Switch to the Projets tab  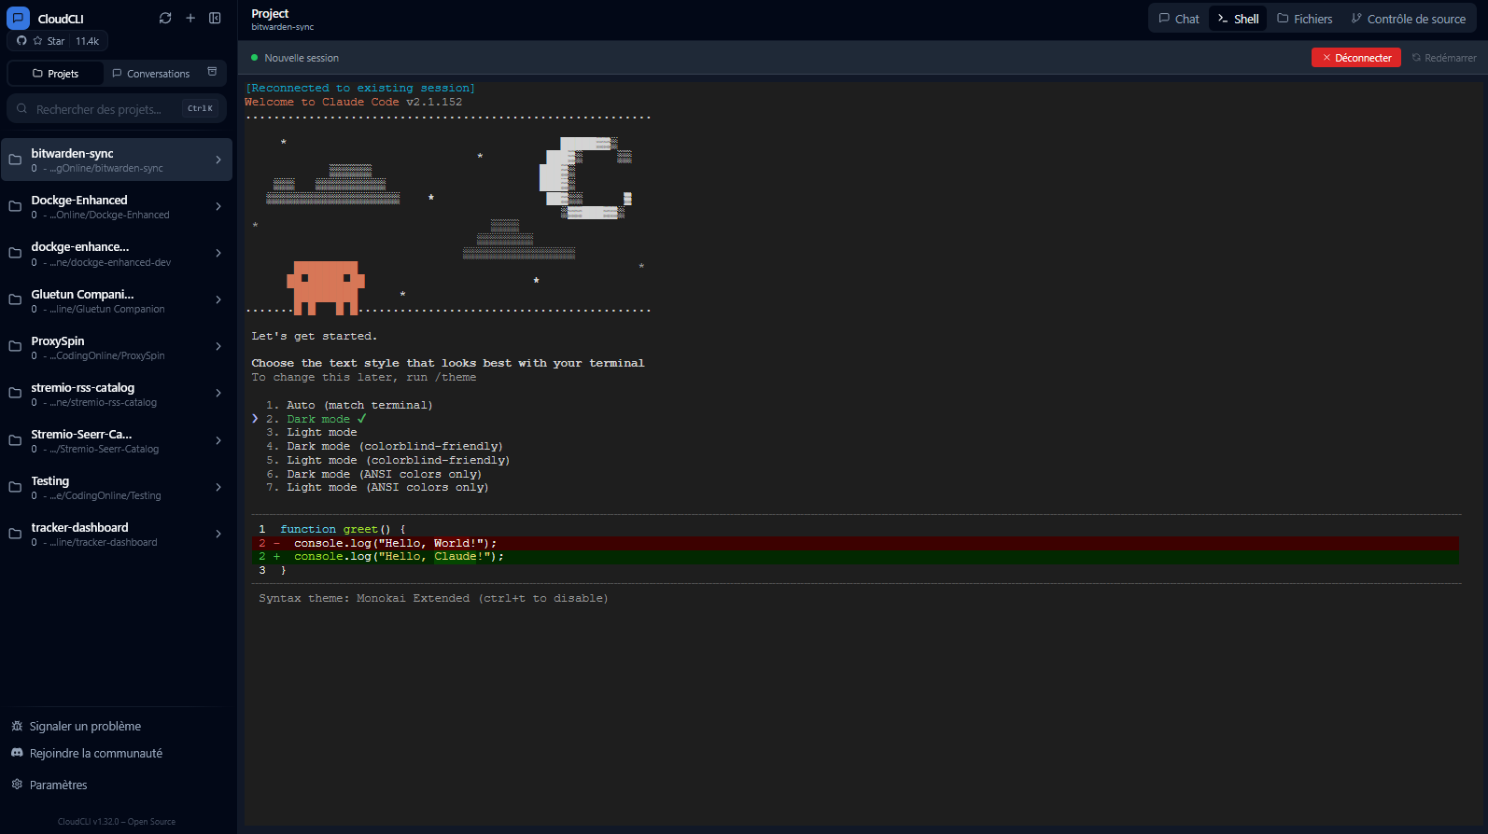[55, 74]
